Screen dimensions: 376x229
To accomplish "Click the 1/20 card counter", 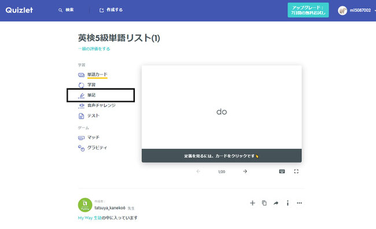I will pos(222,172).
